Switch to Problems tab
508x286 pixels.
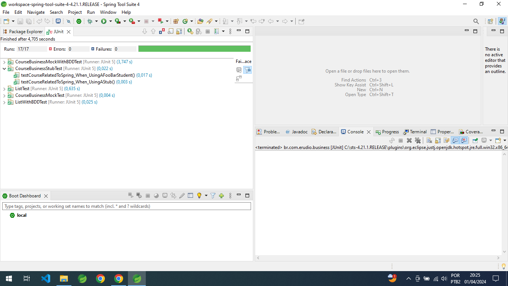[269, 132]
